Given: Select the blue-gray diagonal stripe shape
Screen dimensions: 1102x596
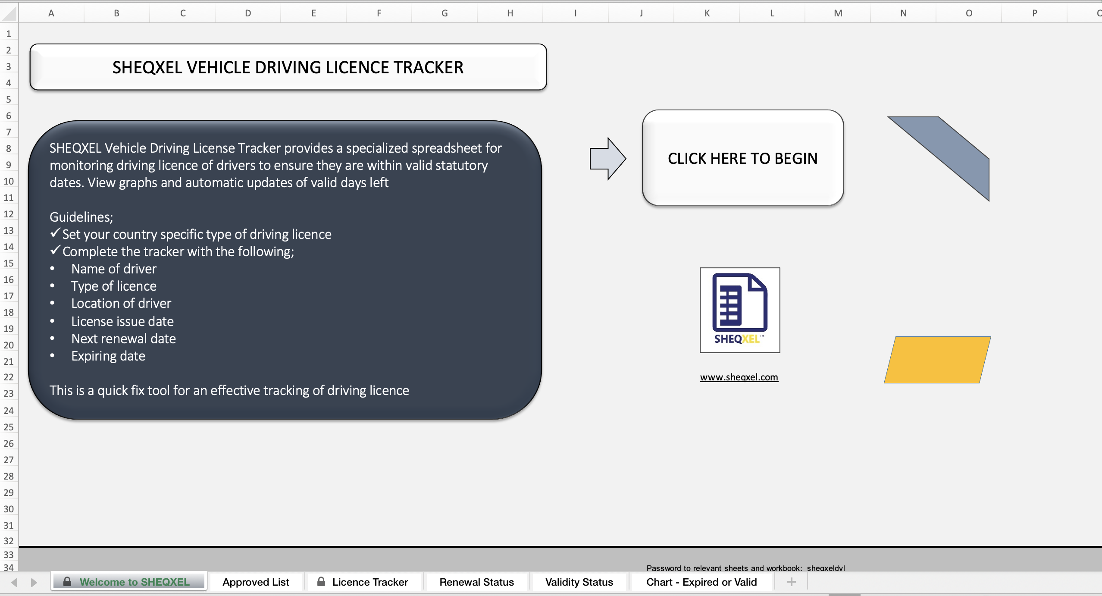Looking at the screenshot, I should click(x=938, y=159).
